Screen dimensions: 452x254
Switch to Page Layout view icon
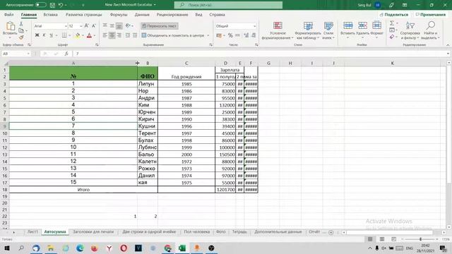tap(382, 239)
